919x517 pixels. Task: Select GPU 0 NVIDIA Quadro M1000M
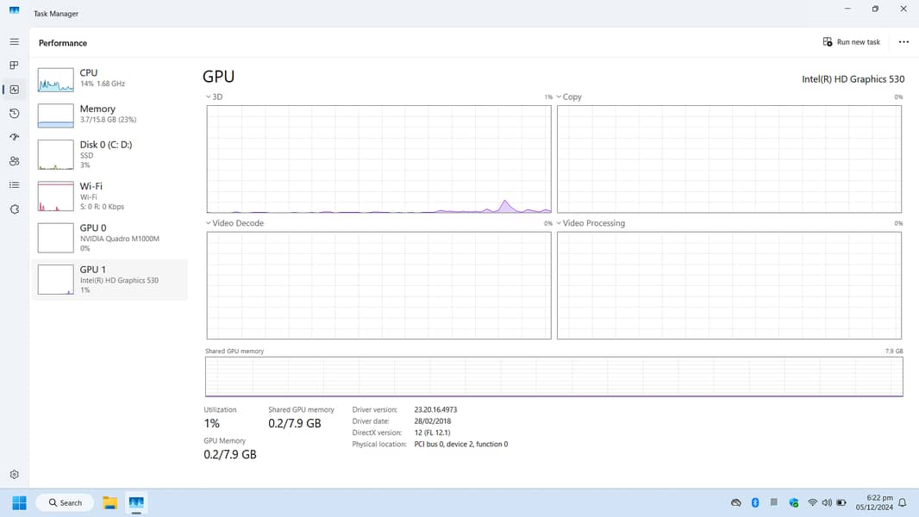coord(109,238)
